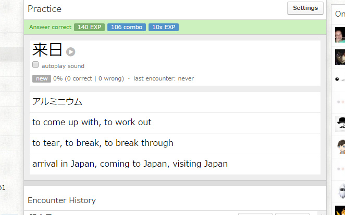Click the 10x EXP badge

(163, 27)
